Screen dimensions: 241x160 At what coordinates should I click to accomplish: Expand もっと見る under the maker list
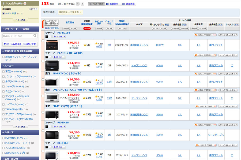coord(20,127)
